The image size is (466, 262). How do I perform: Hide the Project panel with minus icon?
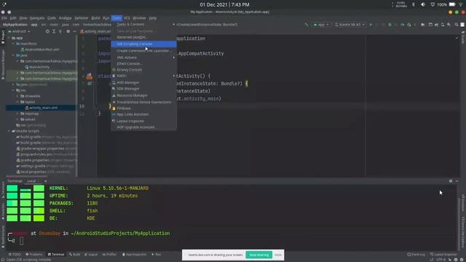click(74, 31)
